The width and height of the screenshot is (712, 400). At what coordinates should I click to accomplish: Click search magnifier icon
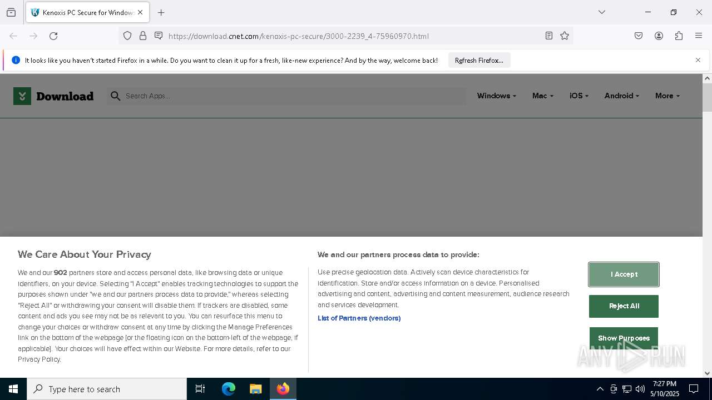coord(116,96)
